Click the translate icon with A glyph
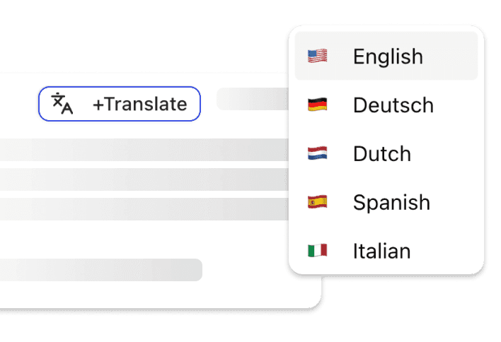 (63, 105)
